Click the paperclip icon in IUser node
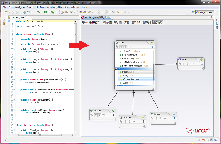Screen dimensions: 221x144 tap(180, 64)
